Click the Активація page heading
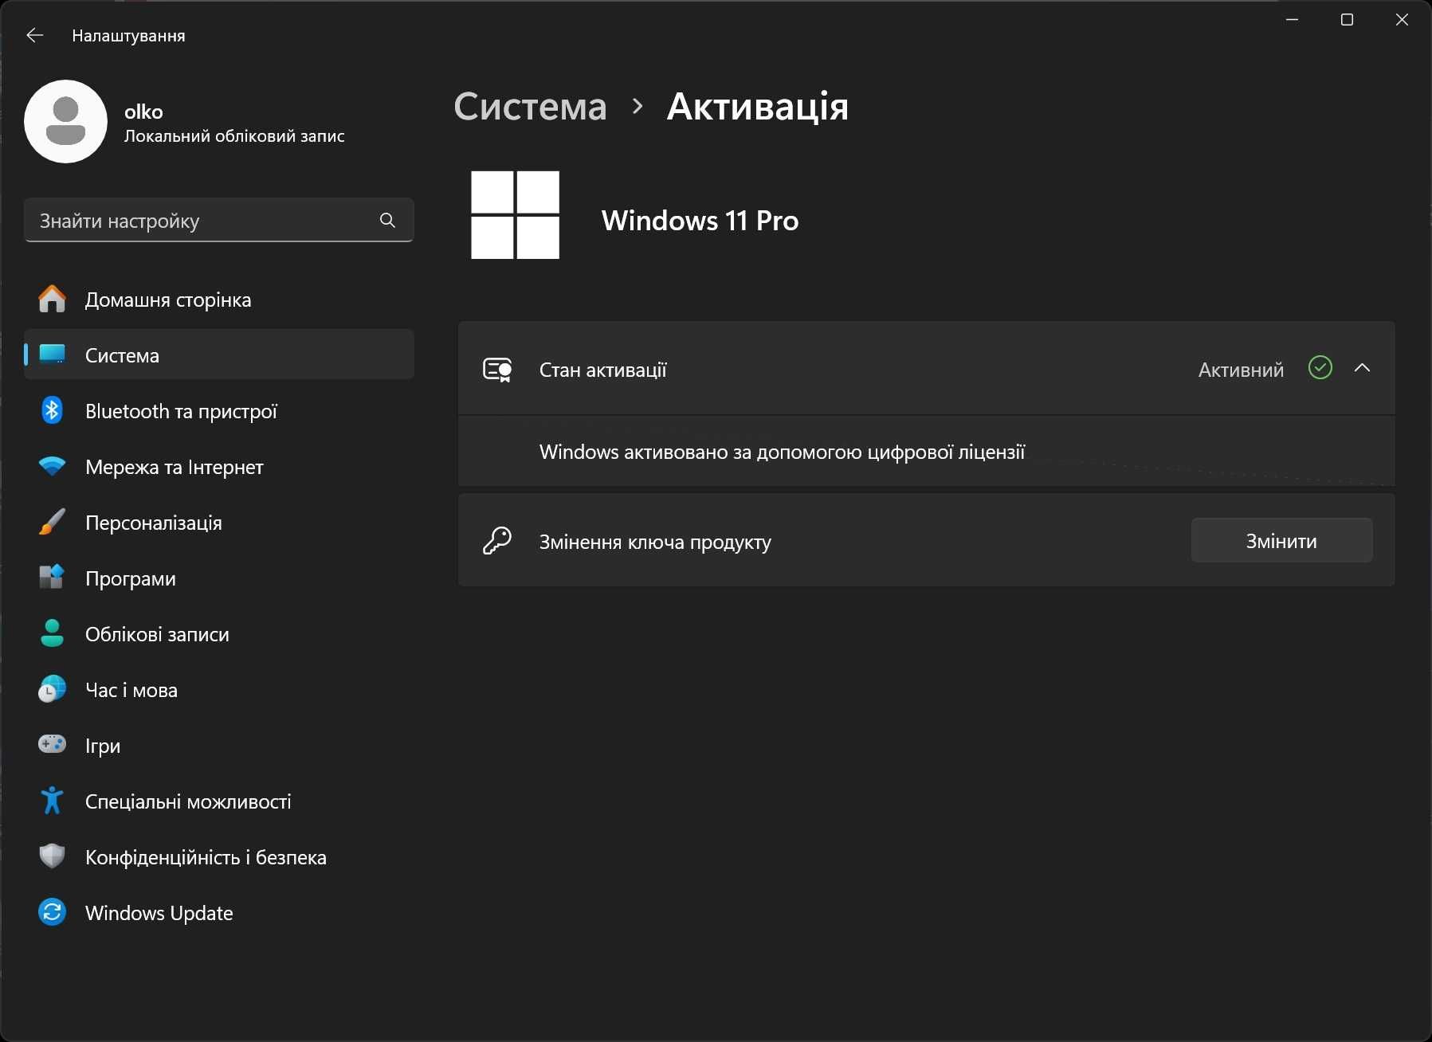Screen dimensions: 1432x1042 757,107
